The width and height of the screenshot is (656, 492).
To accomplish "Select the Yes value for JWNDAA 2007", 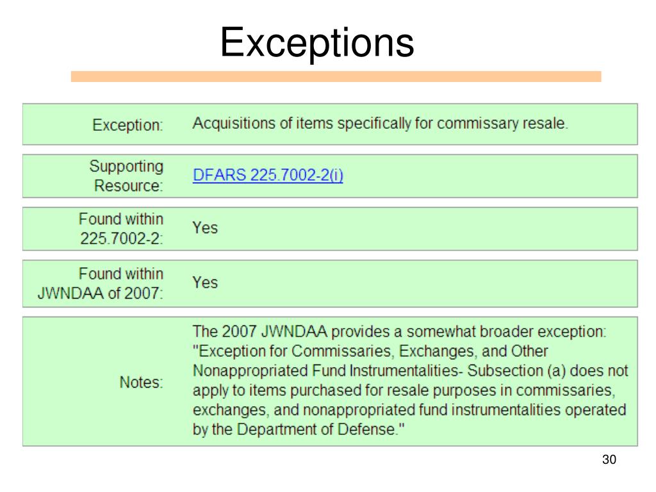I will tap(205, 283).
